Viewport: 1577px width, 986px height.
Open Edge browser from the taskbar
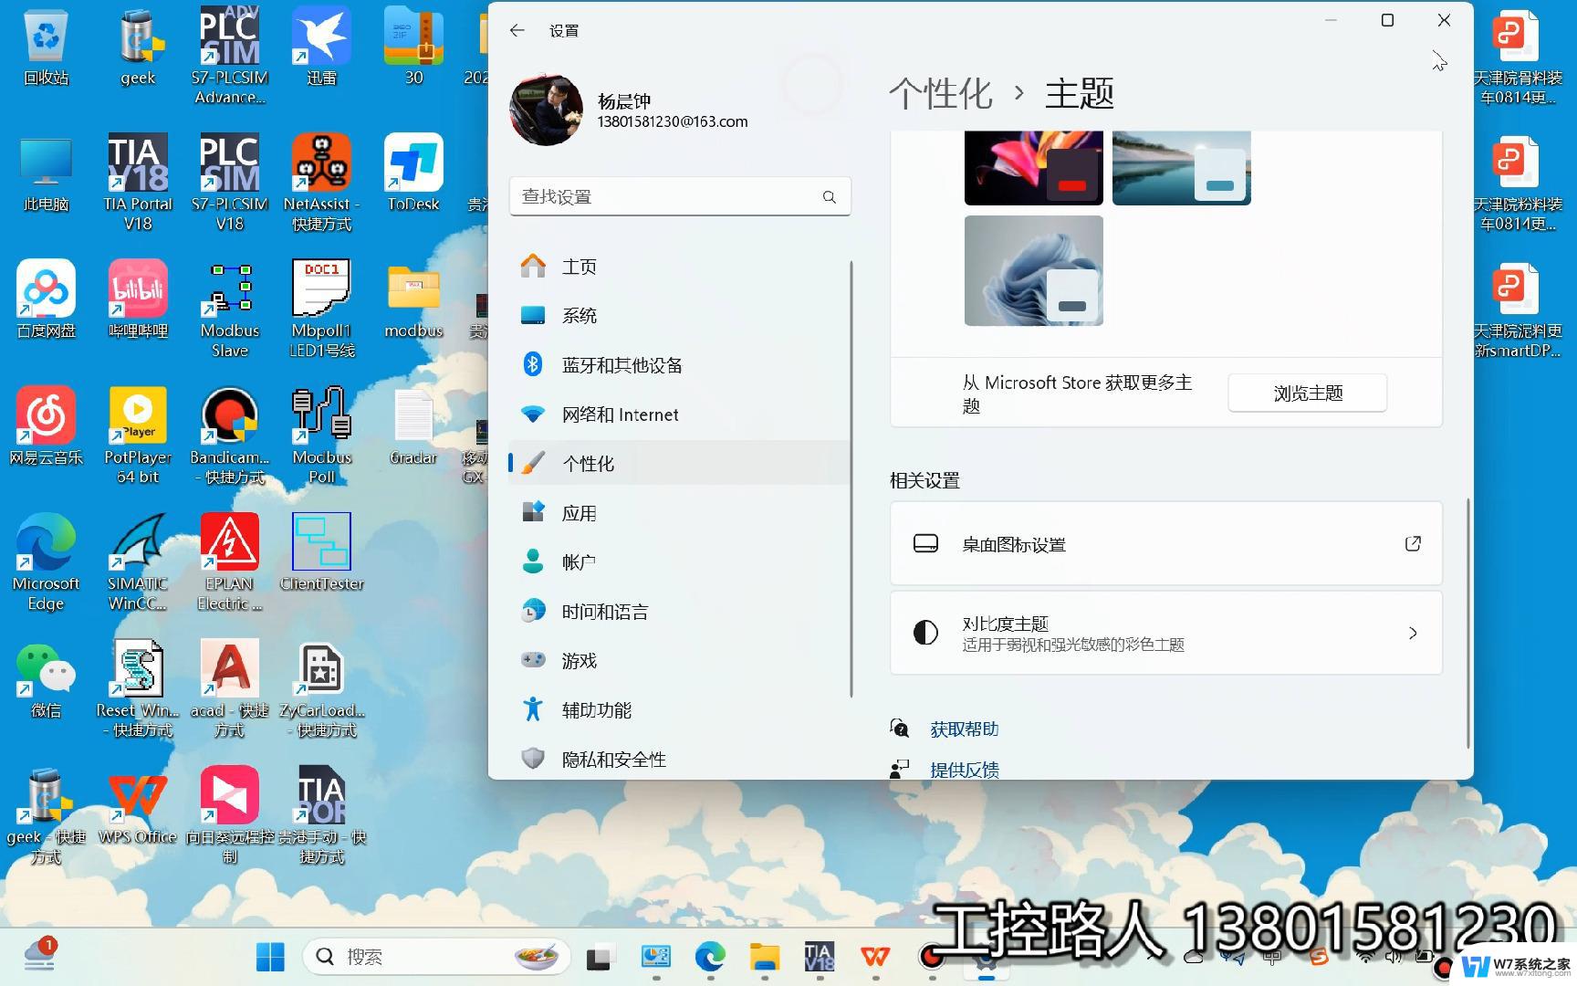pyautogui.click(x=710, y=957)
